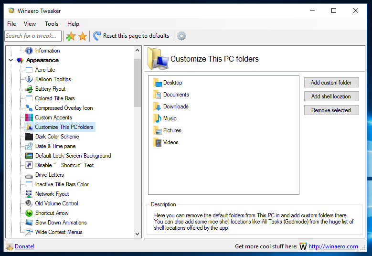Screen dimensions: 372x256
Task: Click the Date & Time pane icon
Action: 29,146
